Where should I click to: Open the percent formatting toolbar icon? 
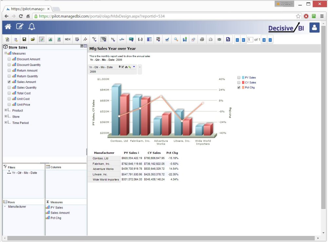coord(113,39)
